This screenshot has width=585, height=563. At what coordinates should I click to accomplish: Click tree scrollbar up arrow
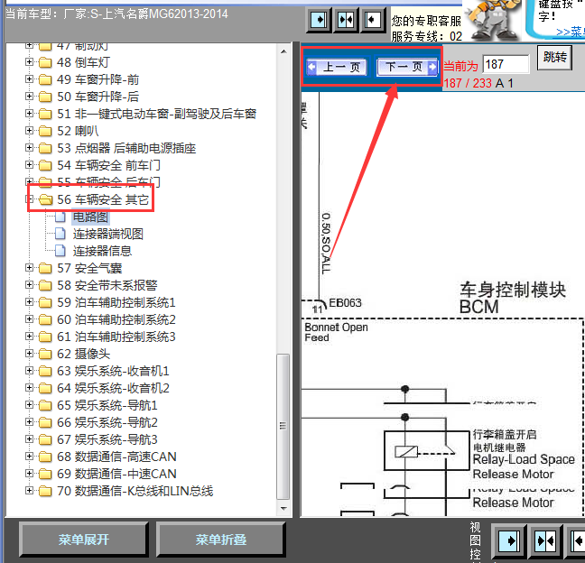point(283,51)
